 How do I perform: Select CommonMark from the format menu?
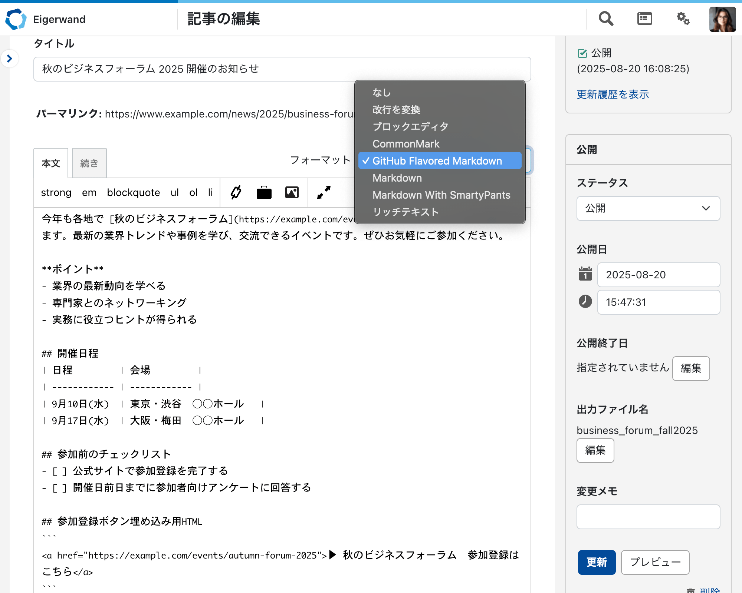click(406, 143)
